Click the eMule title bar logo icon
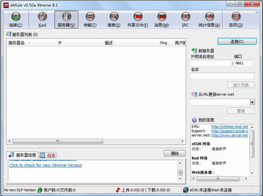The width and height of the screenshot is (263, 196). tap(6, 5)
